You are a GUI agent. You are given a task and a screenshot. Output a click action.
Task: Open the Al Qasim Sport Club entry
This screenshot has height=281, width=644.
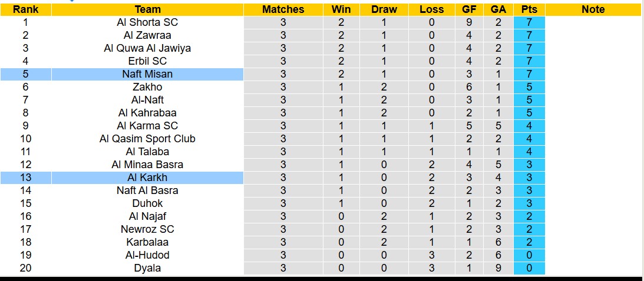pyautogui.click(x=147, y=139)
